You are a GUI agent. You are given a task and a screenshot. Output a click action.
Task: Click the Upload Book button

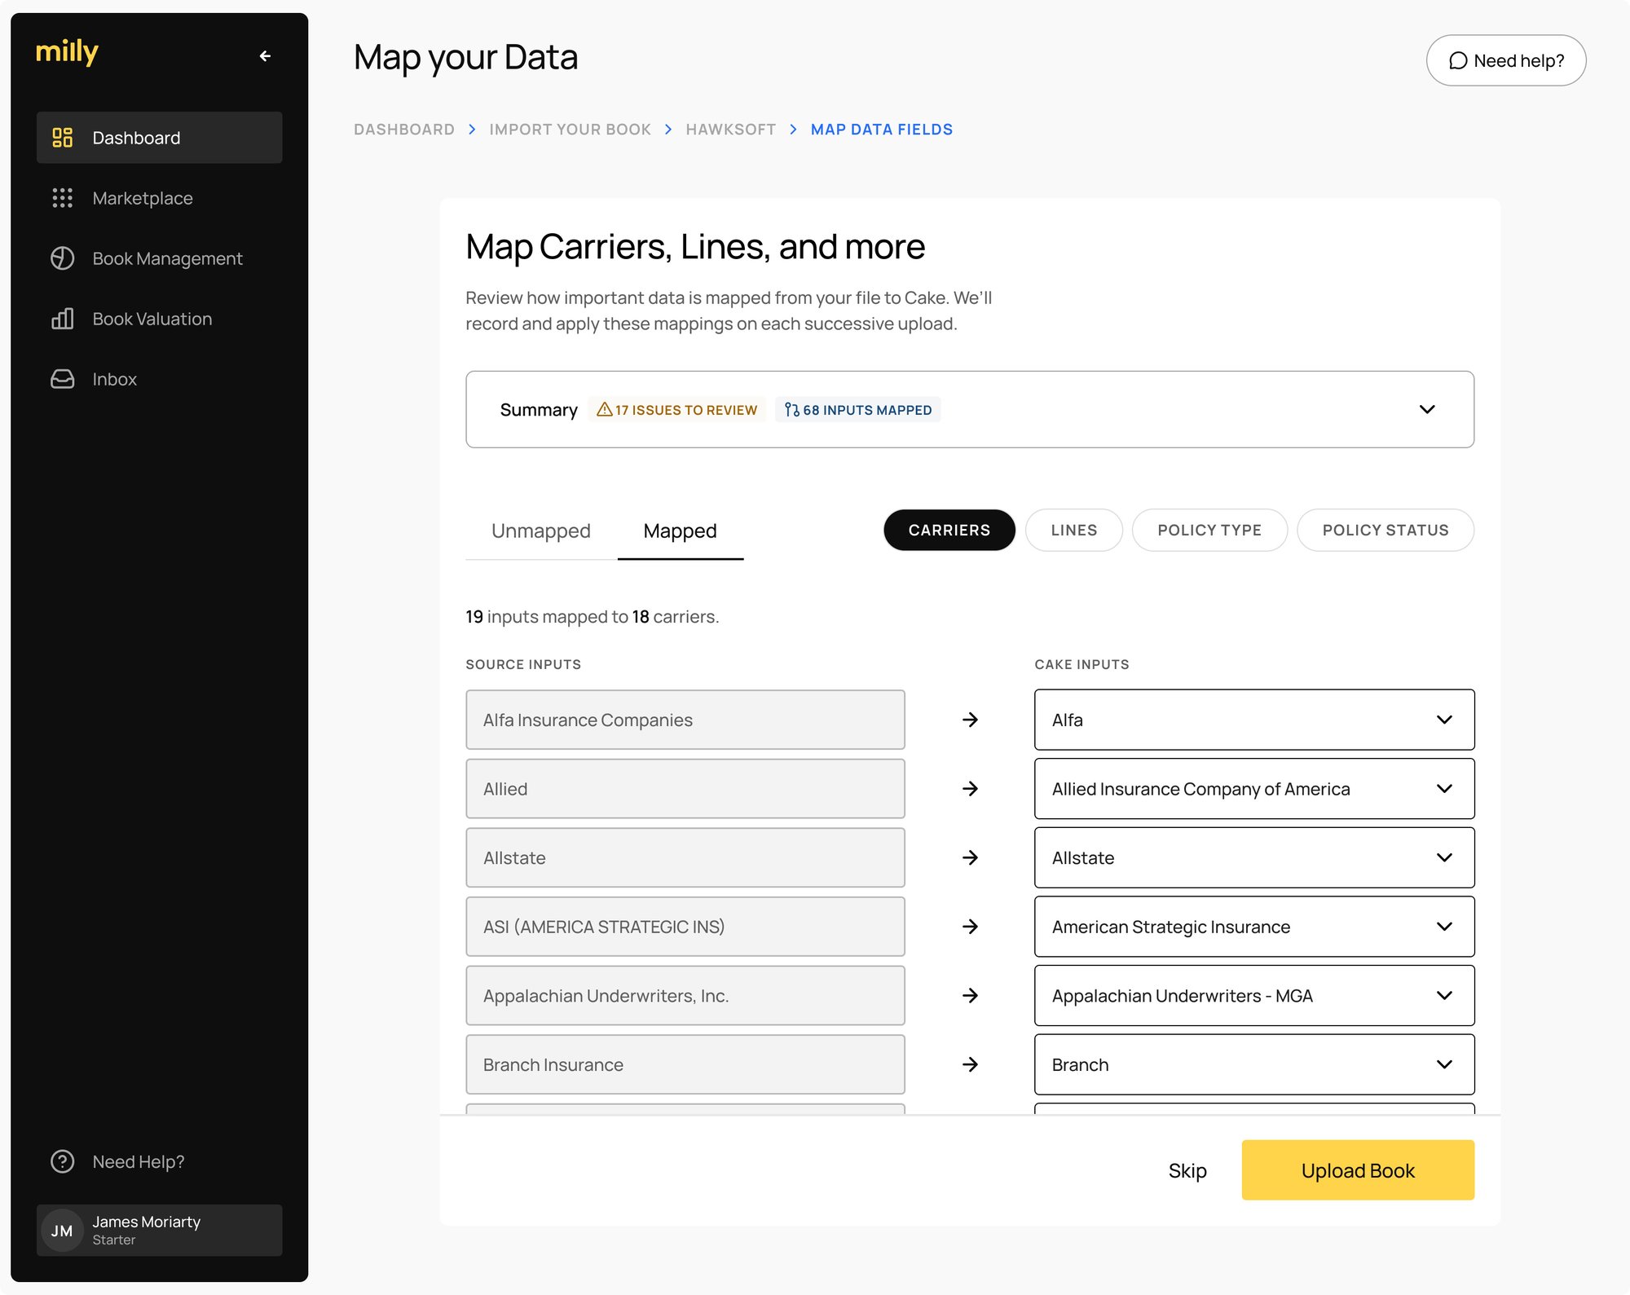[1357, 1170]
